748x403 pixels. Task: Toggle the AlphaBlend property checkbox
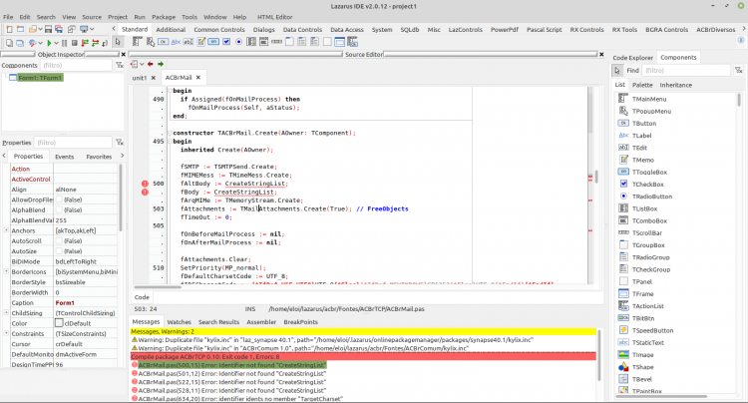(59, 209)
